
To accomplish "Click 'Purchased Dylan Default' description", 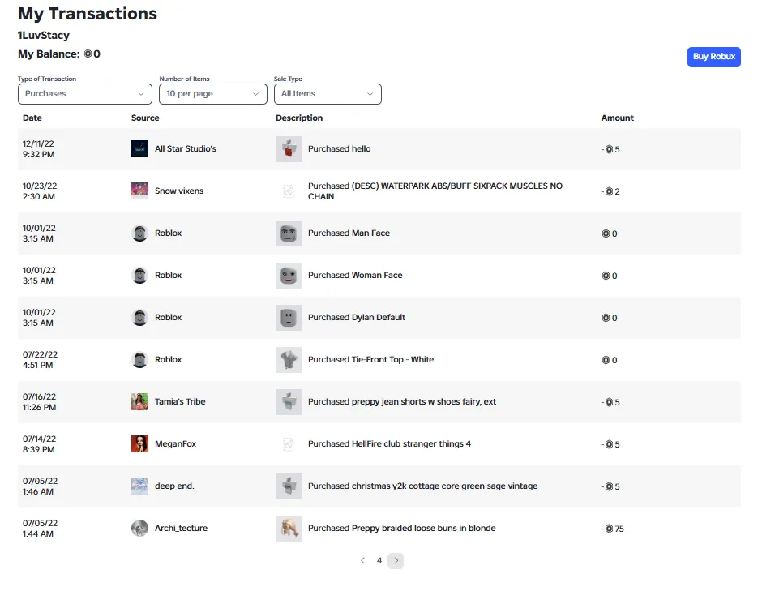I will tap(357, 317).
